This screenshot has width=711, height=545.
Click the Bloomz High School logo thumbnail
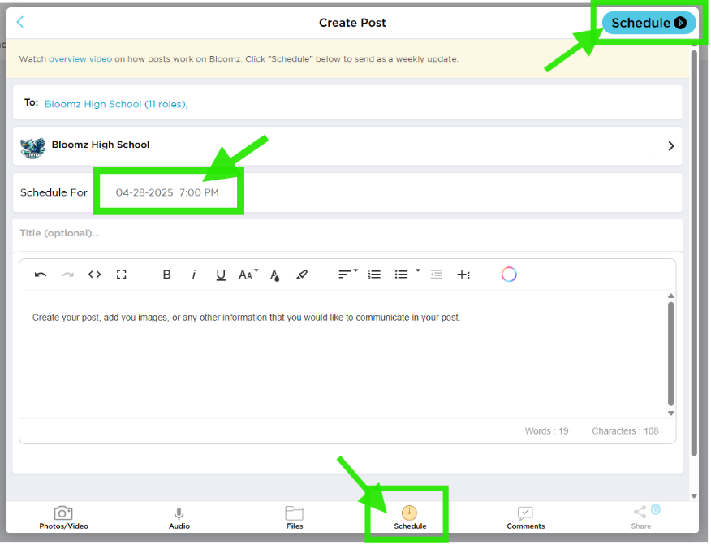[x=32, y=148]
